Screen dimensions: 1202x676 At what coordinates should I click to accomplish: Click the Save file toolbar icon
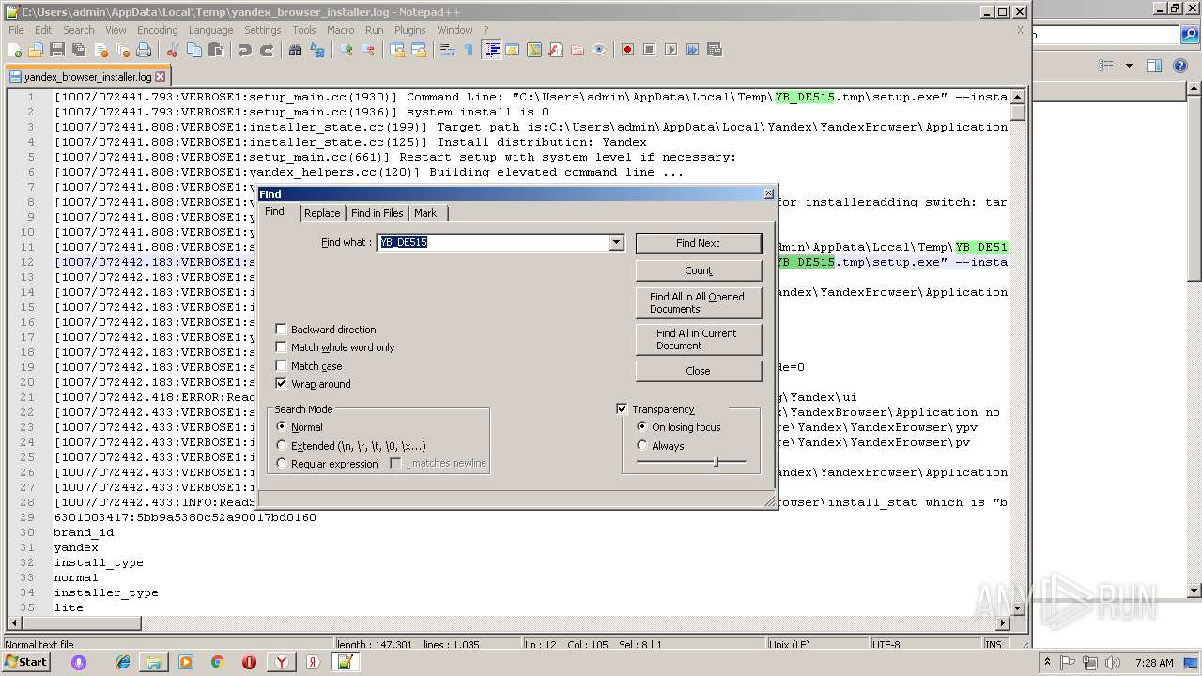(x=56, y=50)
